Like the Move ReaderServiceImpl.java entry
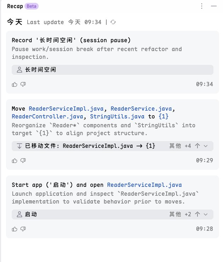This screenshot has width=223, height=262. click(x=15, y=161)
